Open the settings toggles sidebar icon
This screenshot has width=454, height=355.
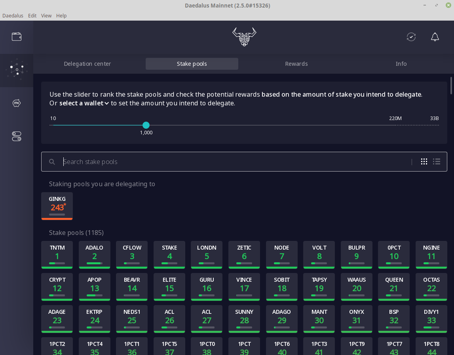coord(17,136)
